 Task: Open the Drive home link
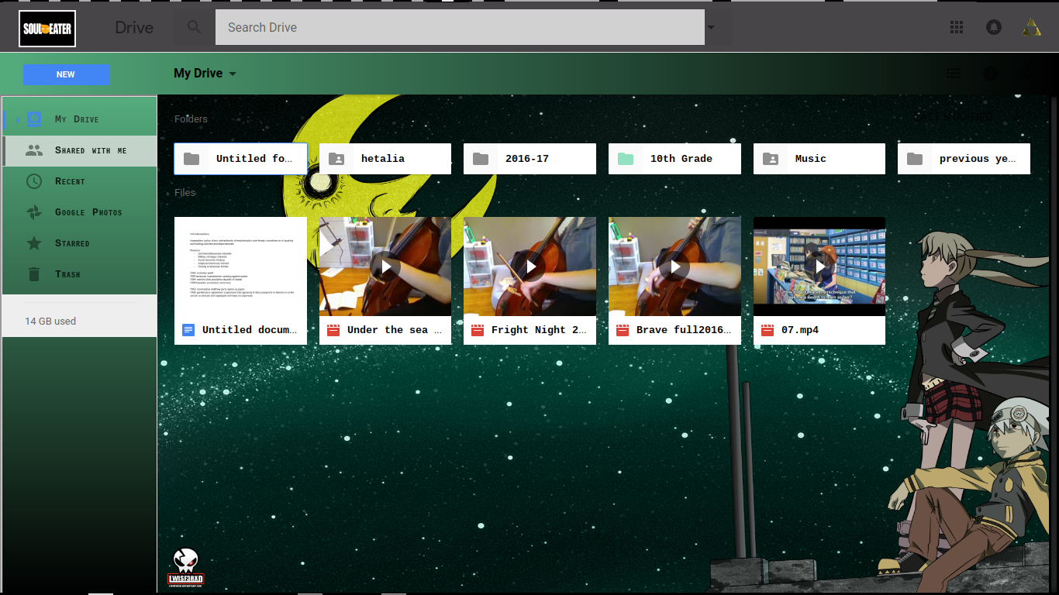(134, 28)
